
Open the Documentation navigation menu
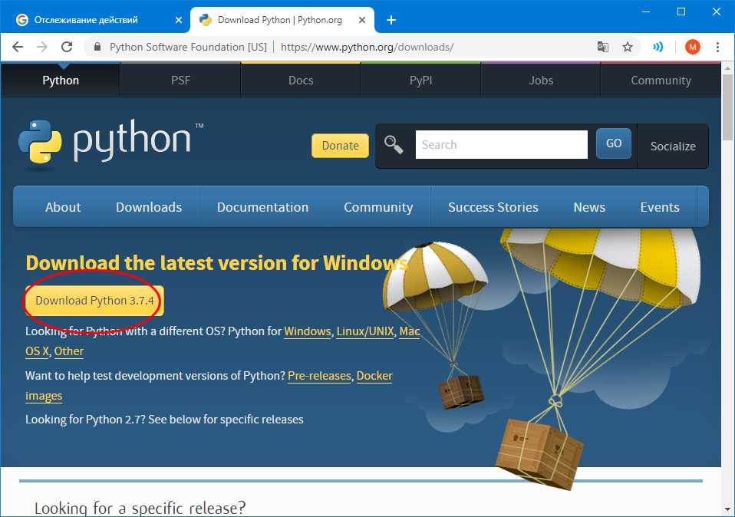coord(262,207)
